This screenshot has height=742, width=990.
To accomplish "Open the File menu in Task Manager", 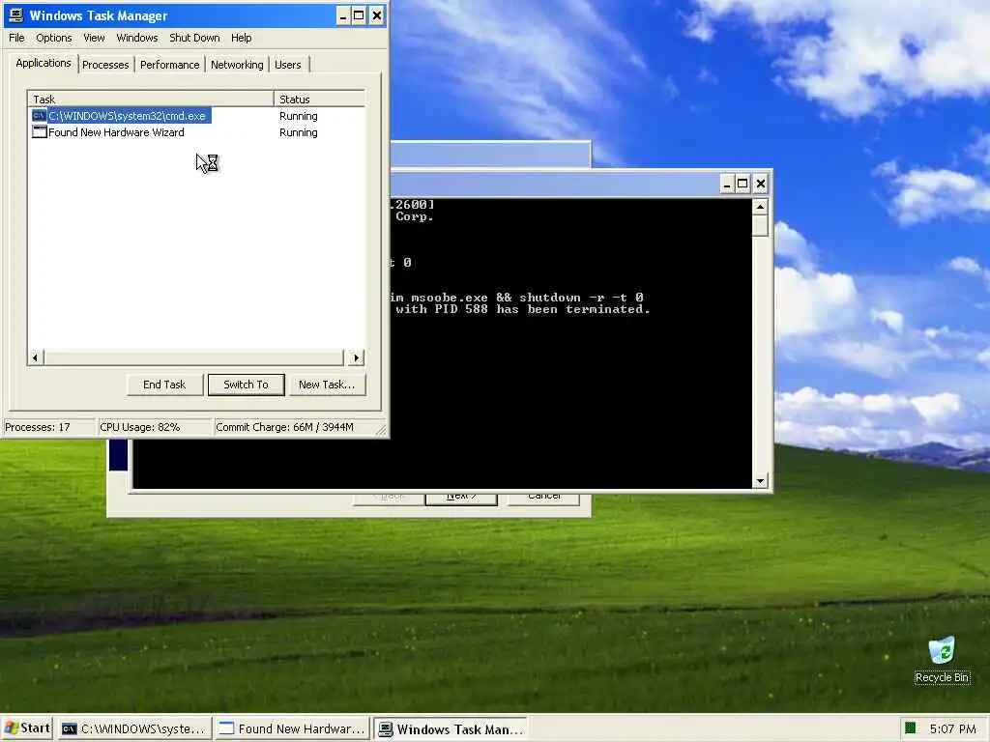I will (16, 38).
